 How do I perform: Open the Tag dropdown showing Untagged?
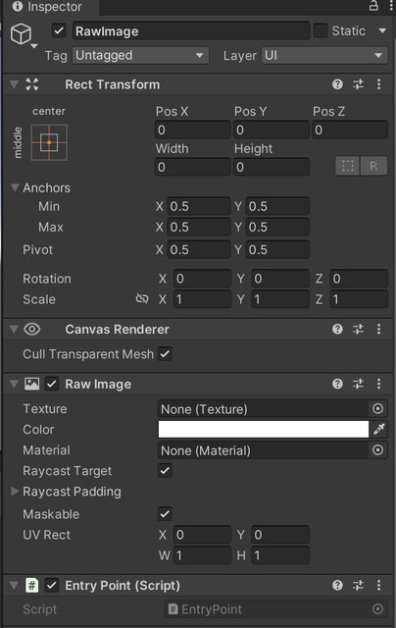tap(140, 55)
